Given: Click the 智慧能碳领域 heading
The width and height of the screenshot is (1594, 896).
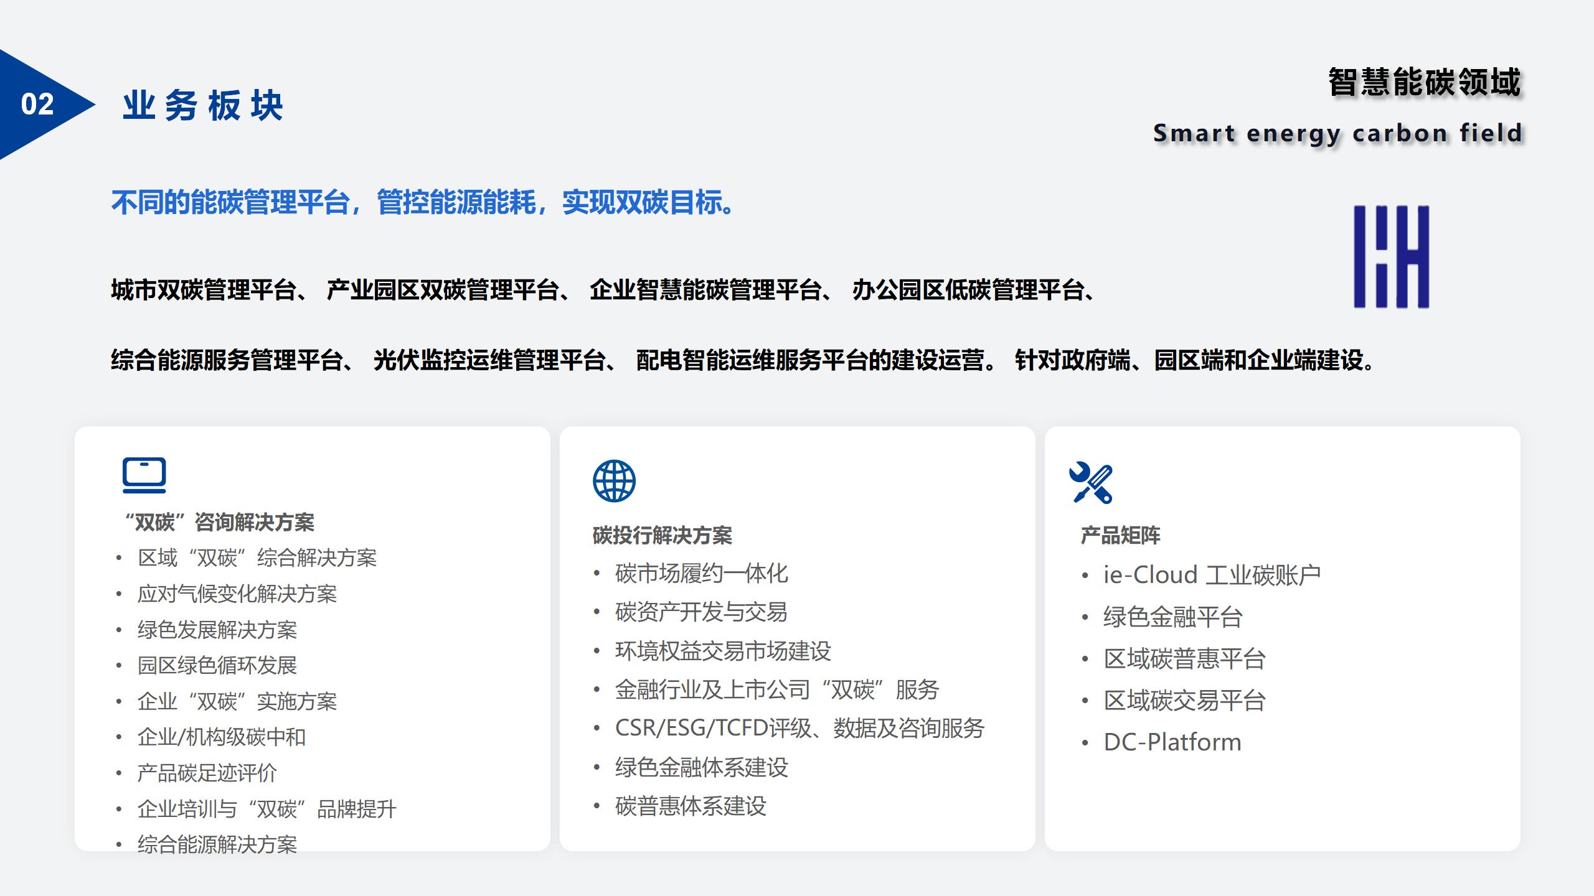Looking at the screenshot, I should click(x=1424, y=83).
